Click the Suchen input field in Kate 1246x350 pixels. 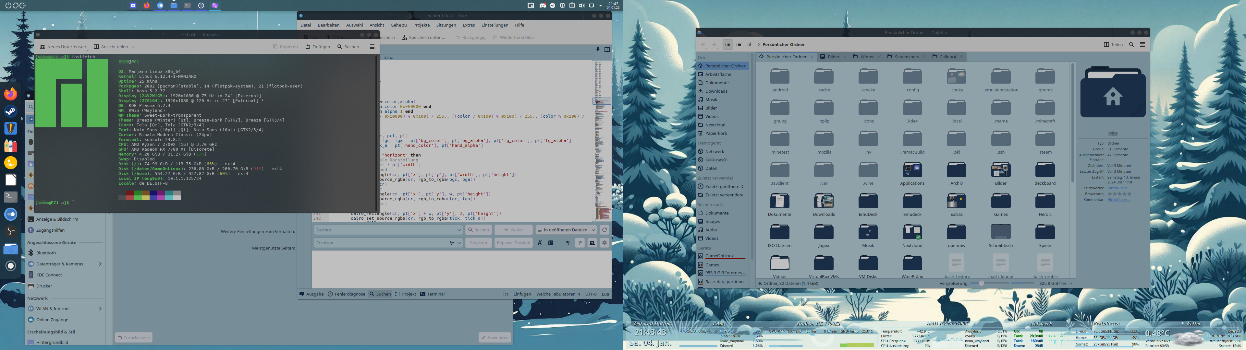(x=387, y=230)
